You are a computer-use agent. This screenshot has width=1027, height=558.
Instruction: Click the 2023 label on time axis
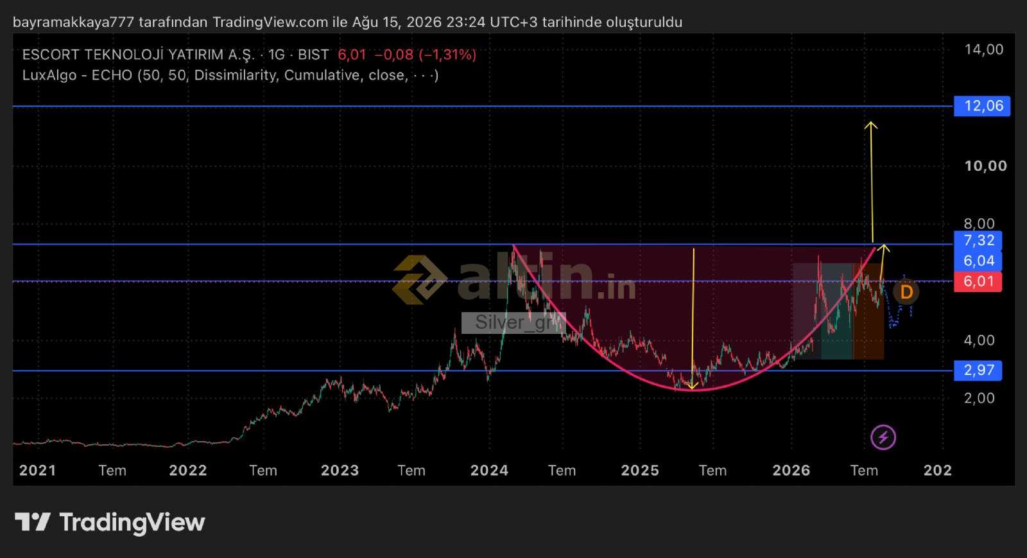[x=340, y=471]
